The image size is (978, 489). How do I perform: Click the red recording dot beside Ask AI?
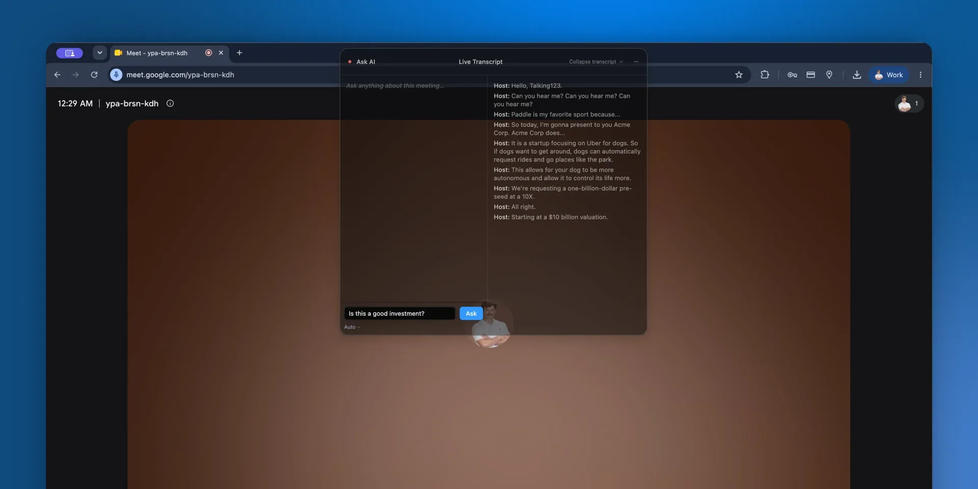pos(349,62)
